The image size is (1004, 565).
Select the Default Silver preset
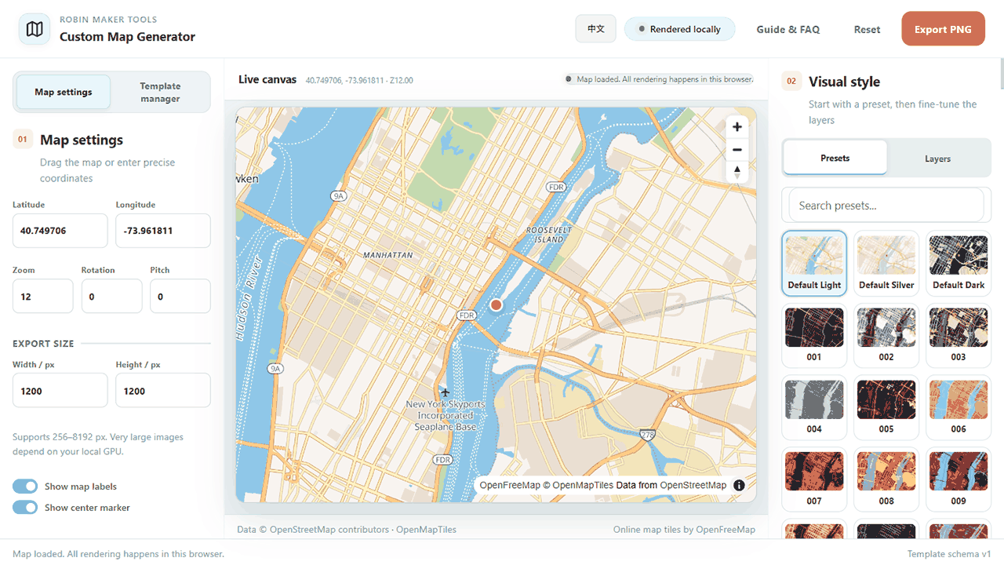(886, 264)
